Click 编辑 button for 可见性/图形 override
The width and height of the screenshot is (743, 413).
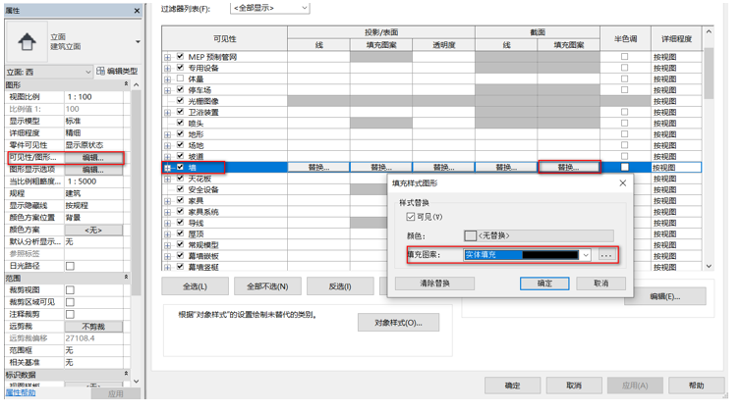(92, 157)
